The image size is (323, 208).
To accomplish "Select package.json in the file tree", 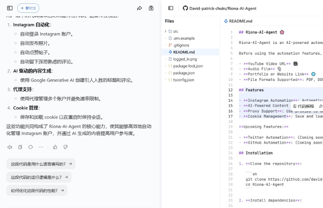I will (183, 73).
